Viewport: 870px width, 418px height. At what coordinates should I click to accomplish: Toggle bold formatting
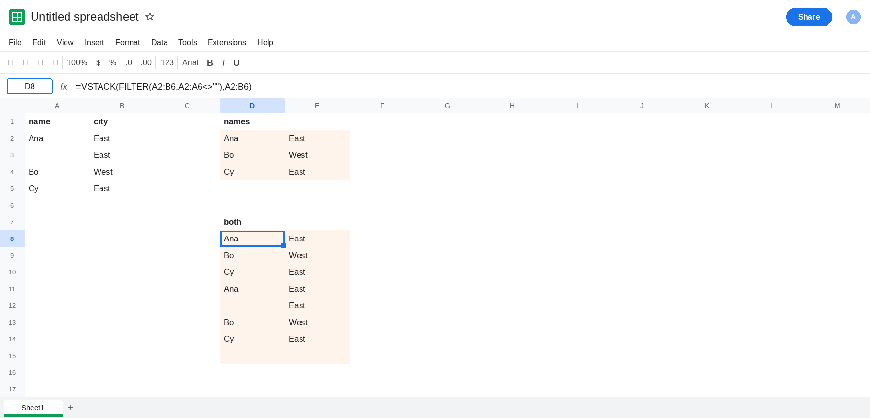coord(210,63)
